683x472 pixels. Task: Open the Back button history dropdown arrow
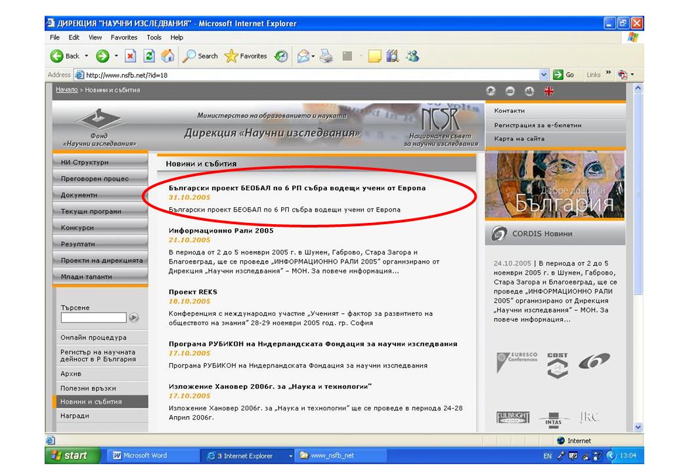click(86, 56)
